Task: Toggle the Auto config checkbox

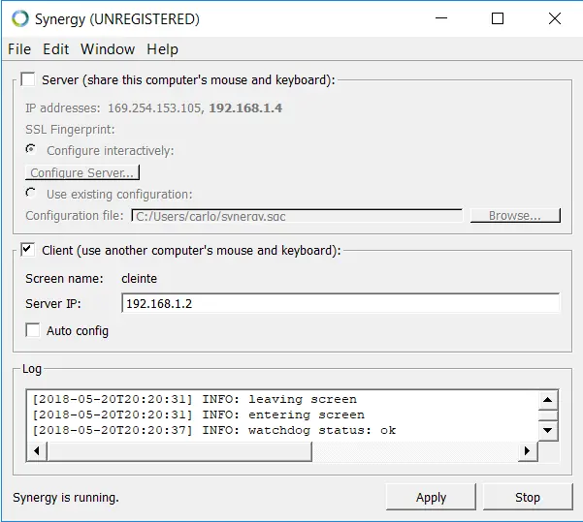Action: click(33, 330)
